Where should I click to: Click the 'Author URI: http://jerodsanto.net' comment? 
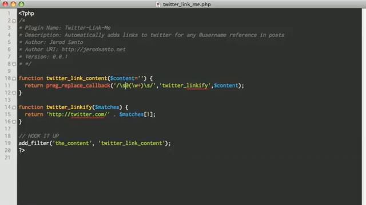point(73,50)
